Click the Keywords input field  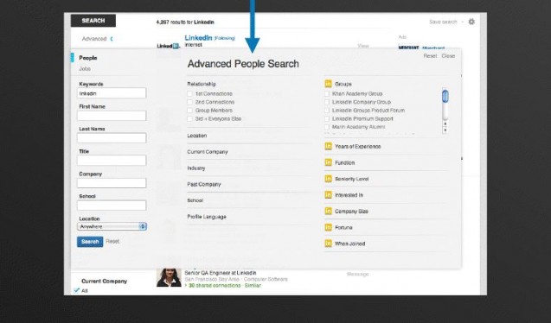pyautogui.click(x=112, y=93)
